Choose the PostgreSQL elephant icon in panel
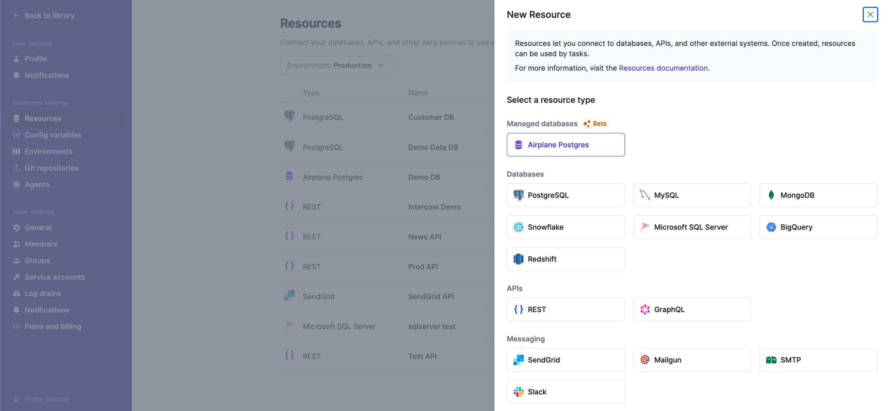Viewport: 890px width, 411px height. [518, 195]
